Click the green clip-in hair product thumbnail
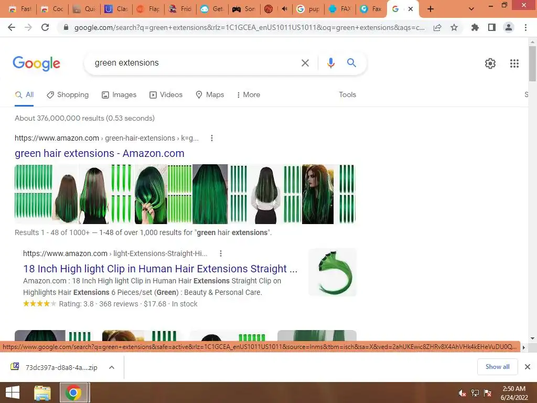 (x=332, y=272)
